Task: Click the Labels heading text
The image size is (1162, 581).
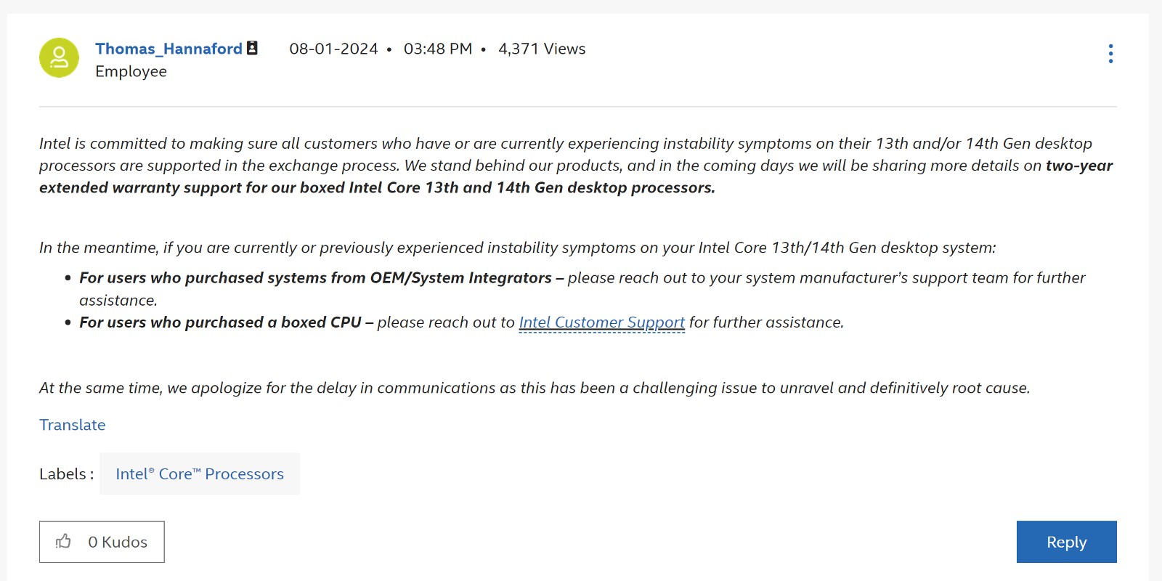Action: pyautogui.click(x=66, y=474)
